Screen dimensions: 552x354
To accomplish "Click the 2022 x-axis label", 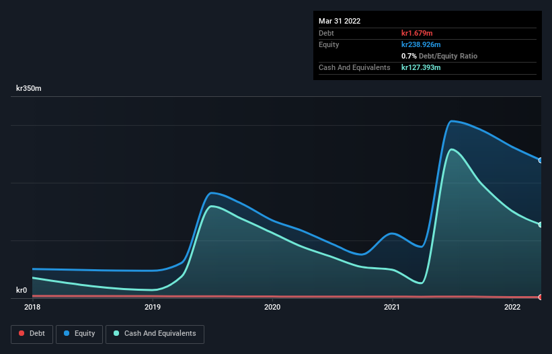I will point(512,307).
